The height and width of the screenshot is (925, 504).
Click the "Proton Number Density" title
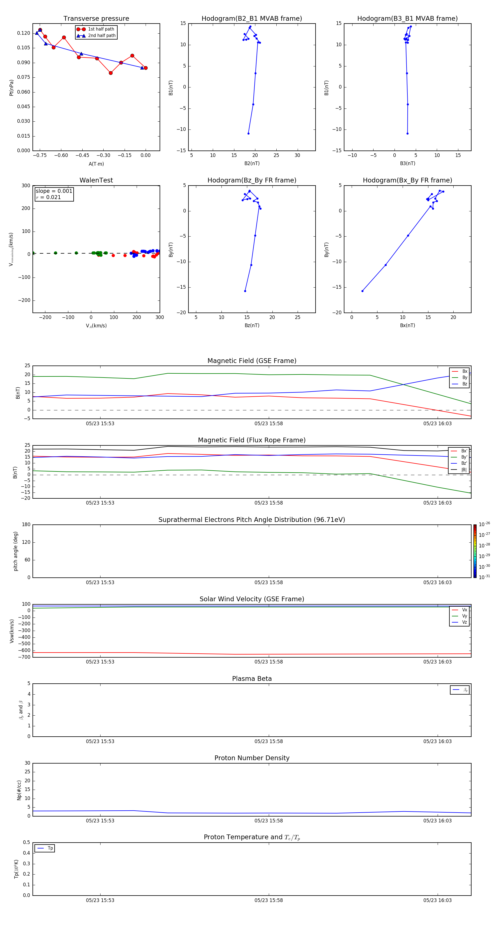(252, 758)
